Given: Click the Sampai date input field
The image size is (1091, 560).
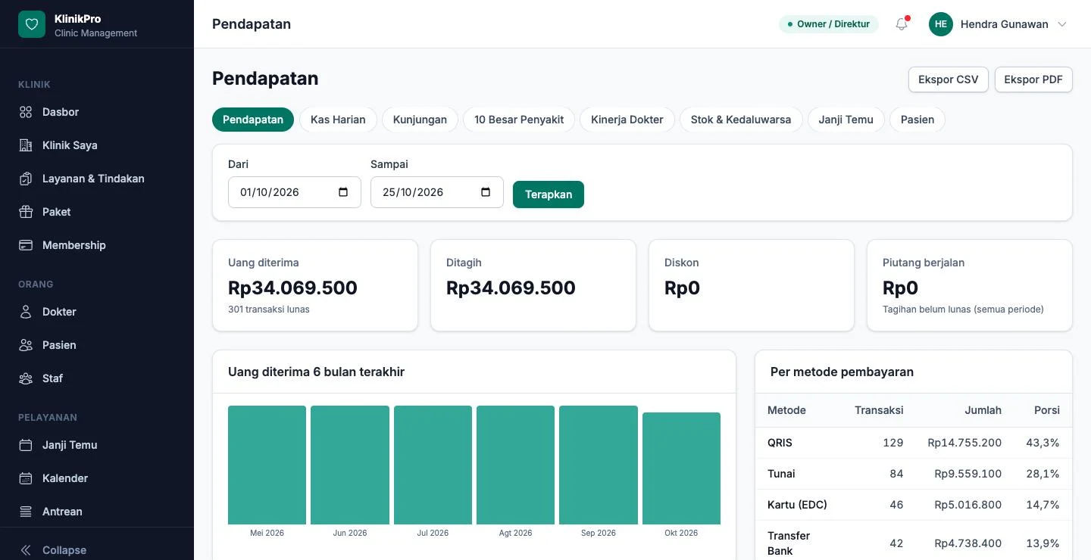Looking at the screenshot, I should click(x=437, y=192).
